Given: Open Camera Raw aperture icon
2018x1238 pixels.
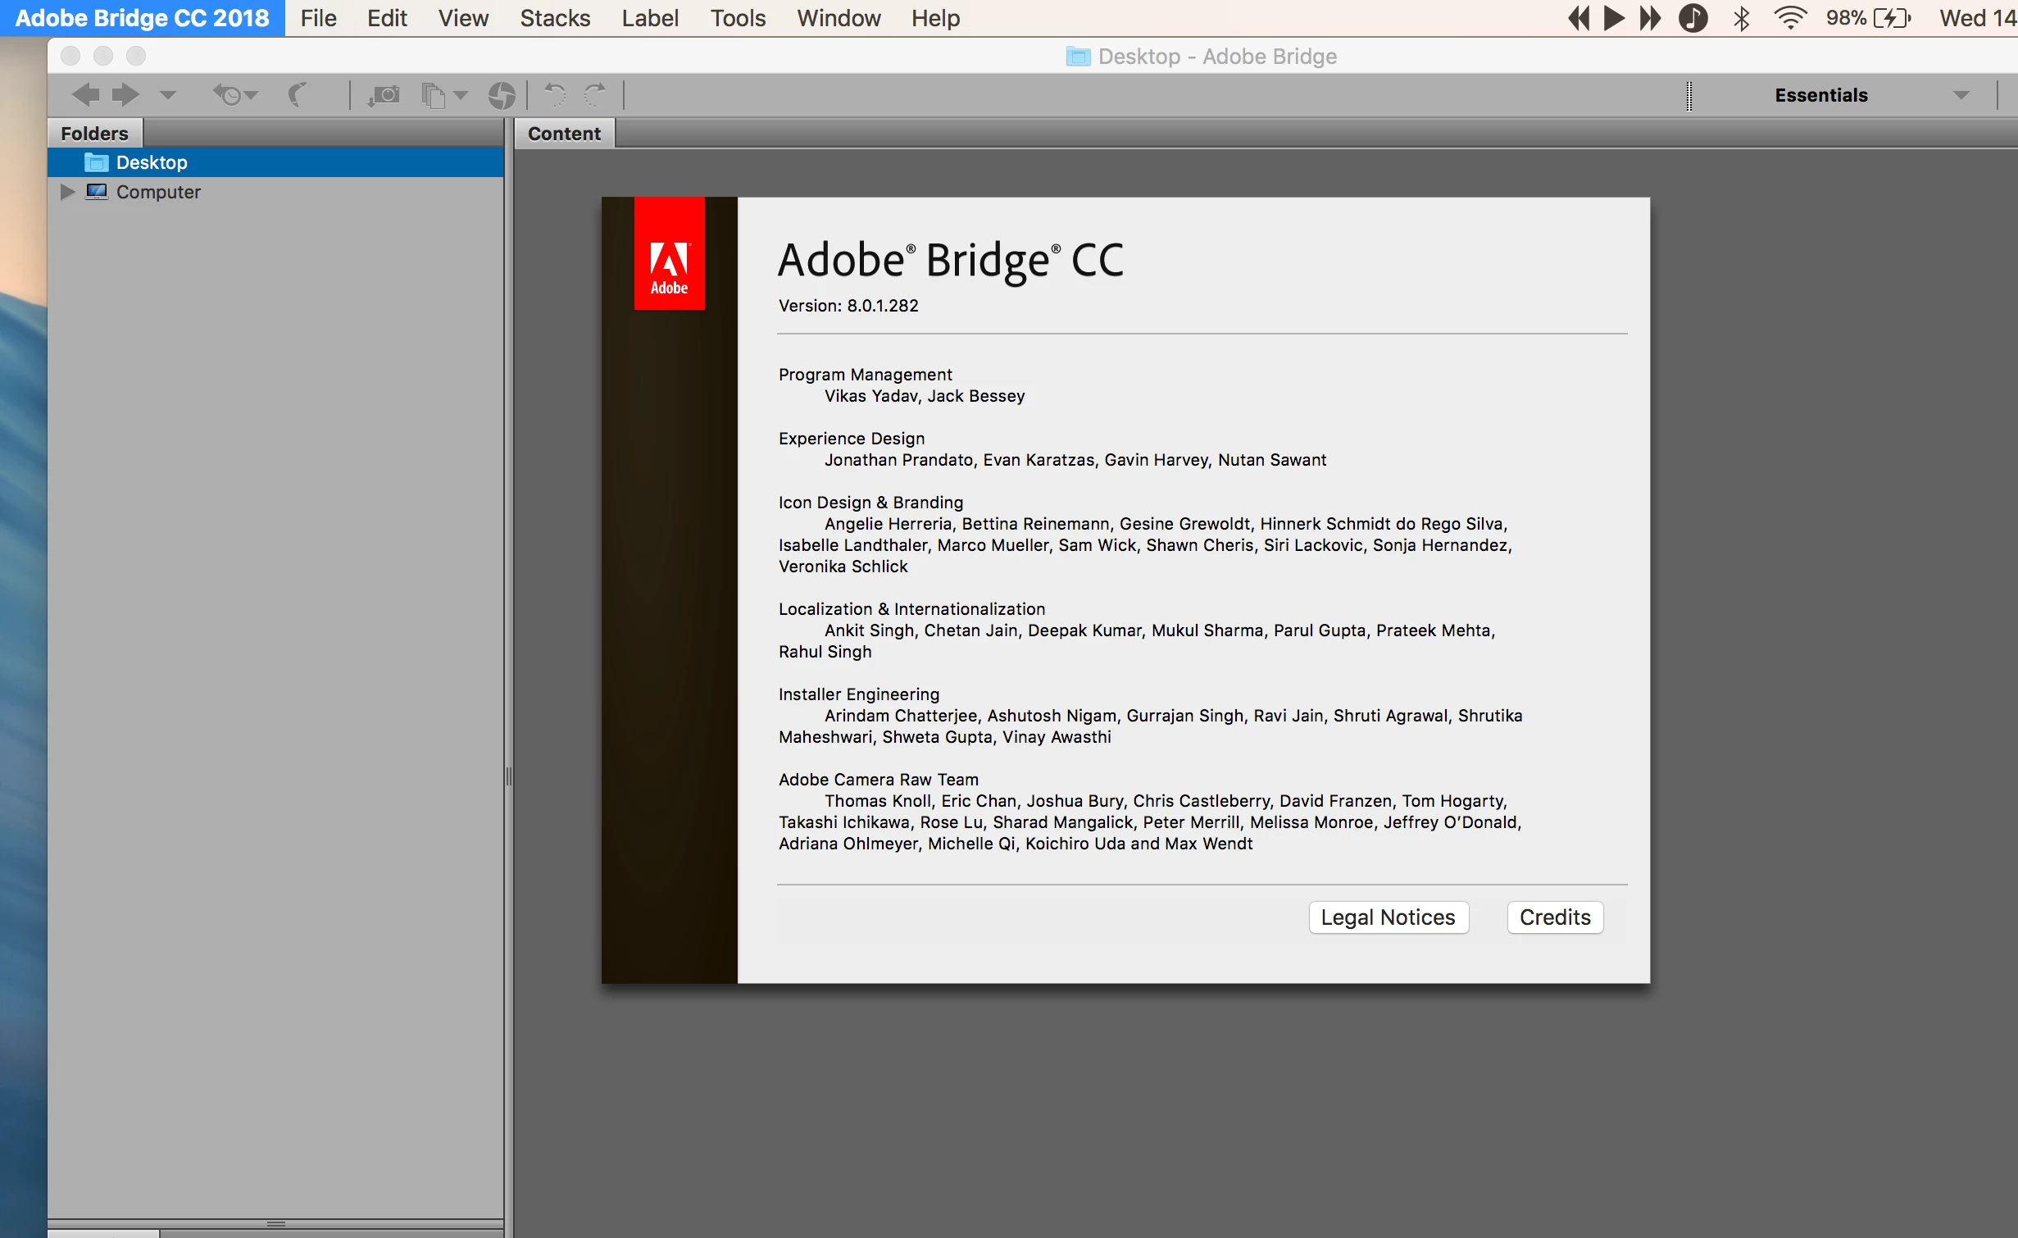Looking at the screenshot, I should pos(502,95).
